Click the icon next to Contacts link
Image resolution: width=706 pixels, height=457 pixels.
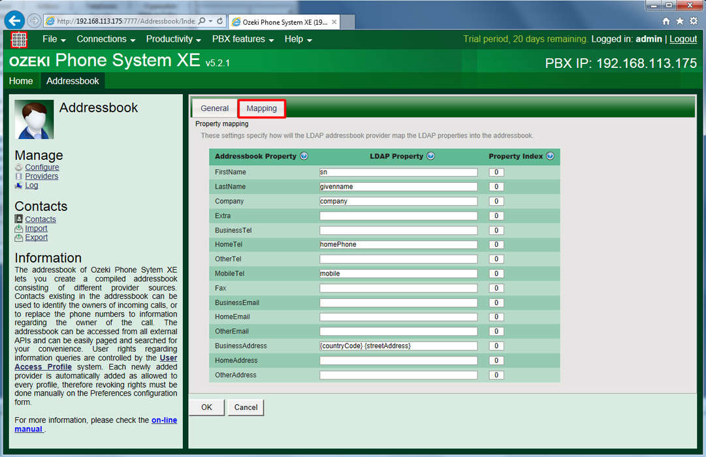pos(18,219)
